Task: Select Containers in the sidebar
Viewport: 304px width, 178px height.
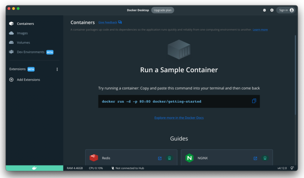Action: pyautogui.click(x=25, y=24)
